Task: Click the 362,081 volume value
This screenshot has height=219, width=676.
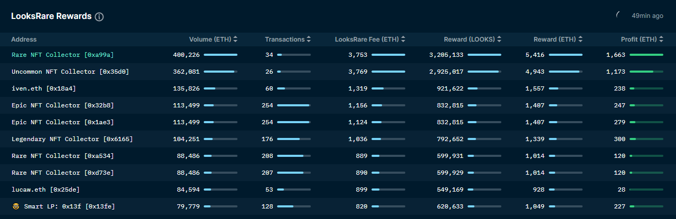Action: point(186,72)
